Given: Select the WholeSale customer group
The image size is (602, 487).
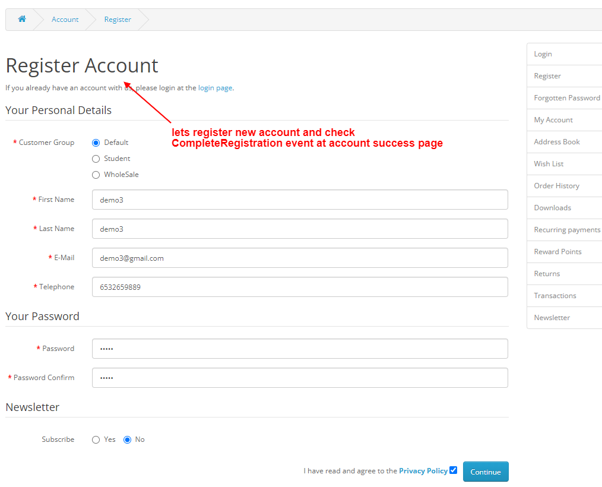Looking at the screenshot, I should pos(96,175).
